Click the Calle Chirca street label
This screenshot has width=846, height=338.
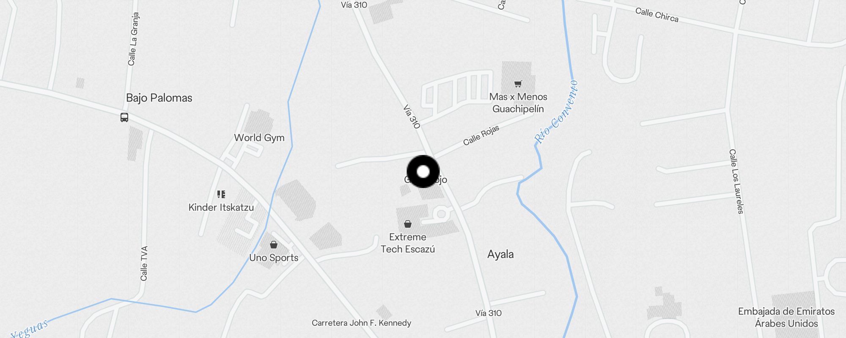pyautogui.click(x=657, y=15)
